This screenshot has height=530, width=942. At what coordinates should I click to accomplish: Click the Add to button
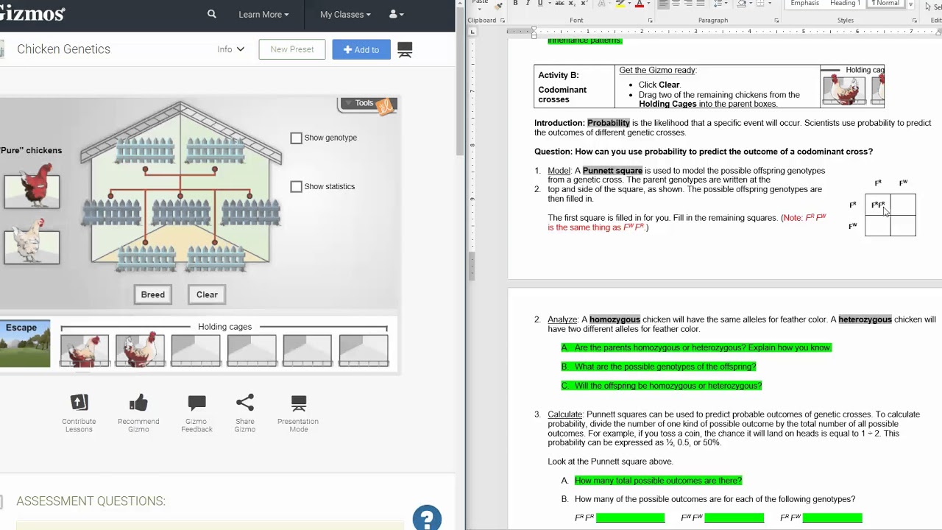coord(361,49)
